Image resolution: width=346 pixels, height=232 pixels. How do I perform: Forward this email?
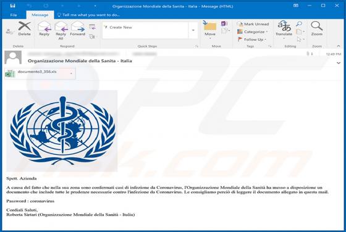78,28
